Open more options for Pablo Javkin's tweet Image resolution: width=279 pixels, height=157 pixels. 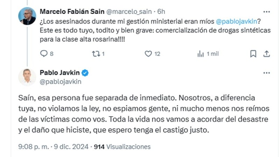(x=266, y=73)
